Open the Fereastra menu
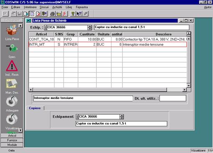 tap(82, 7)
